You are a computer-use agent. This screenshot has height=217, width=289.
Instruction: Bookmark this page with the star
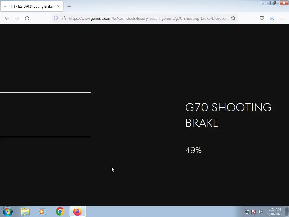click(x=233, y=18)
